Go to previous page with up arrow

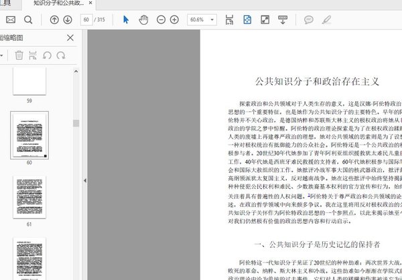(x=55, y=19)
